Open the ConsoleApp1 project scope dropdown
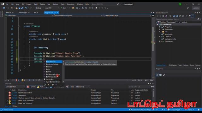The height and width of the screenshot is (113, 202). (29, 15)
